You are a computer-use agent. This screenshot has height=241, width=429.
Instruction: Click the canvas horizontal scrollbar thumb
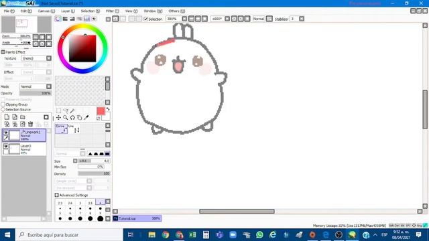pyautogui.click(x=237, y=212)
